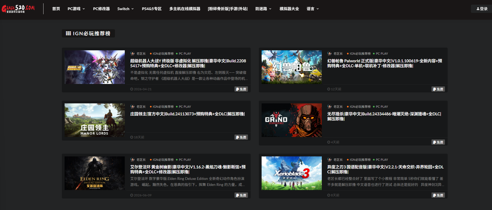This screenshot has width=492, height=210.
Task: Click 老区长 avatar on 无尽猎杀 card
Action: pos(329,107)
